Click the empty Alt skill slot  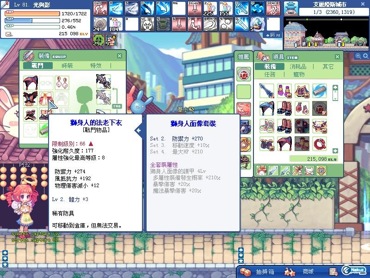click(x=179, y=8)
